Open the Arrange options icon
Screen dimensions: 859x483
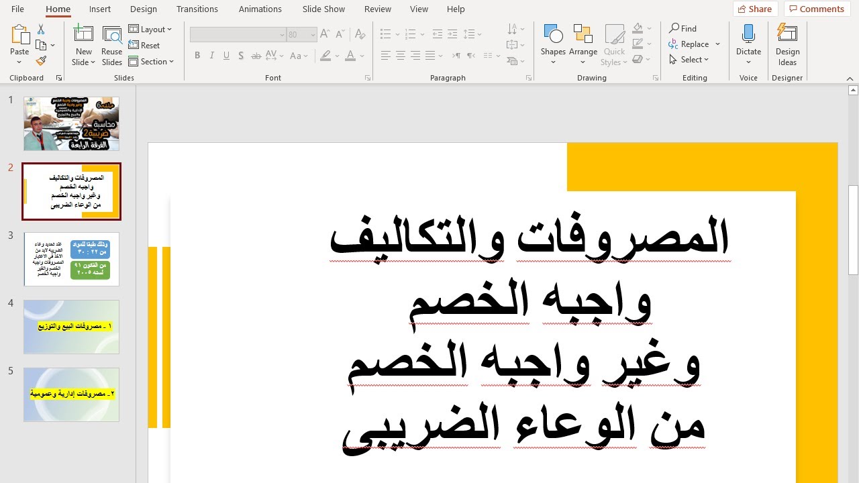pyautogui.click(x=583, y=35)
